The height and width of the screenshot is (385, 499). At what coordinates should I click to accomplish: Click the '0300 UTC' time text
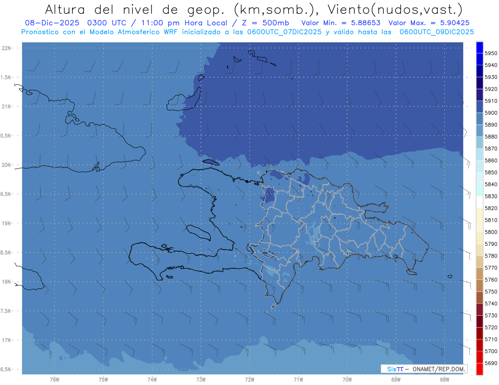108,23
